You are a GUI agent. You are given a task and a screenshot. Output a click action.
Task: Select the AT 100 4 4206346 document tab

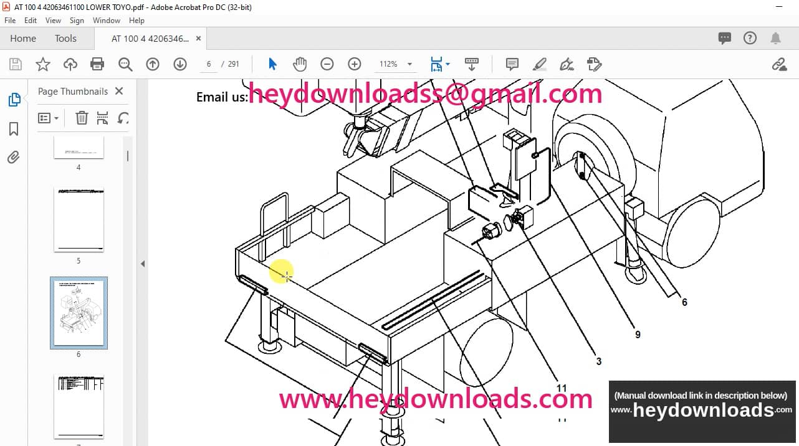pos(150,39)
